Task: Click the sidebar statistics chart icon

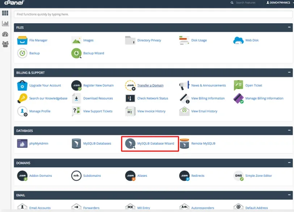Action: tap(5, 24)
